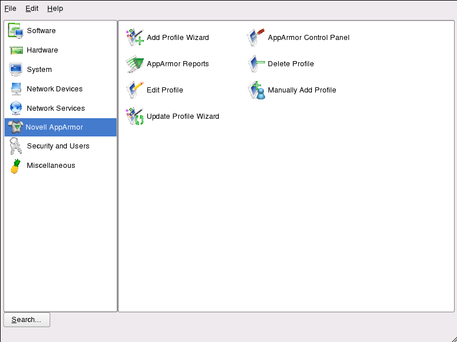The height and width of the screenshot is (342, 457).
Task: Click the AppArmor Reports text
Action: pyautogui.click(x=178, y=64)
